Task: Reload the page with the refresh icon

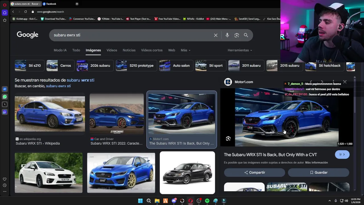Action: click(x=26, y=12)
